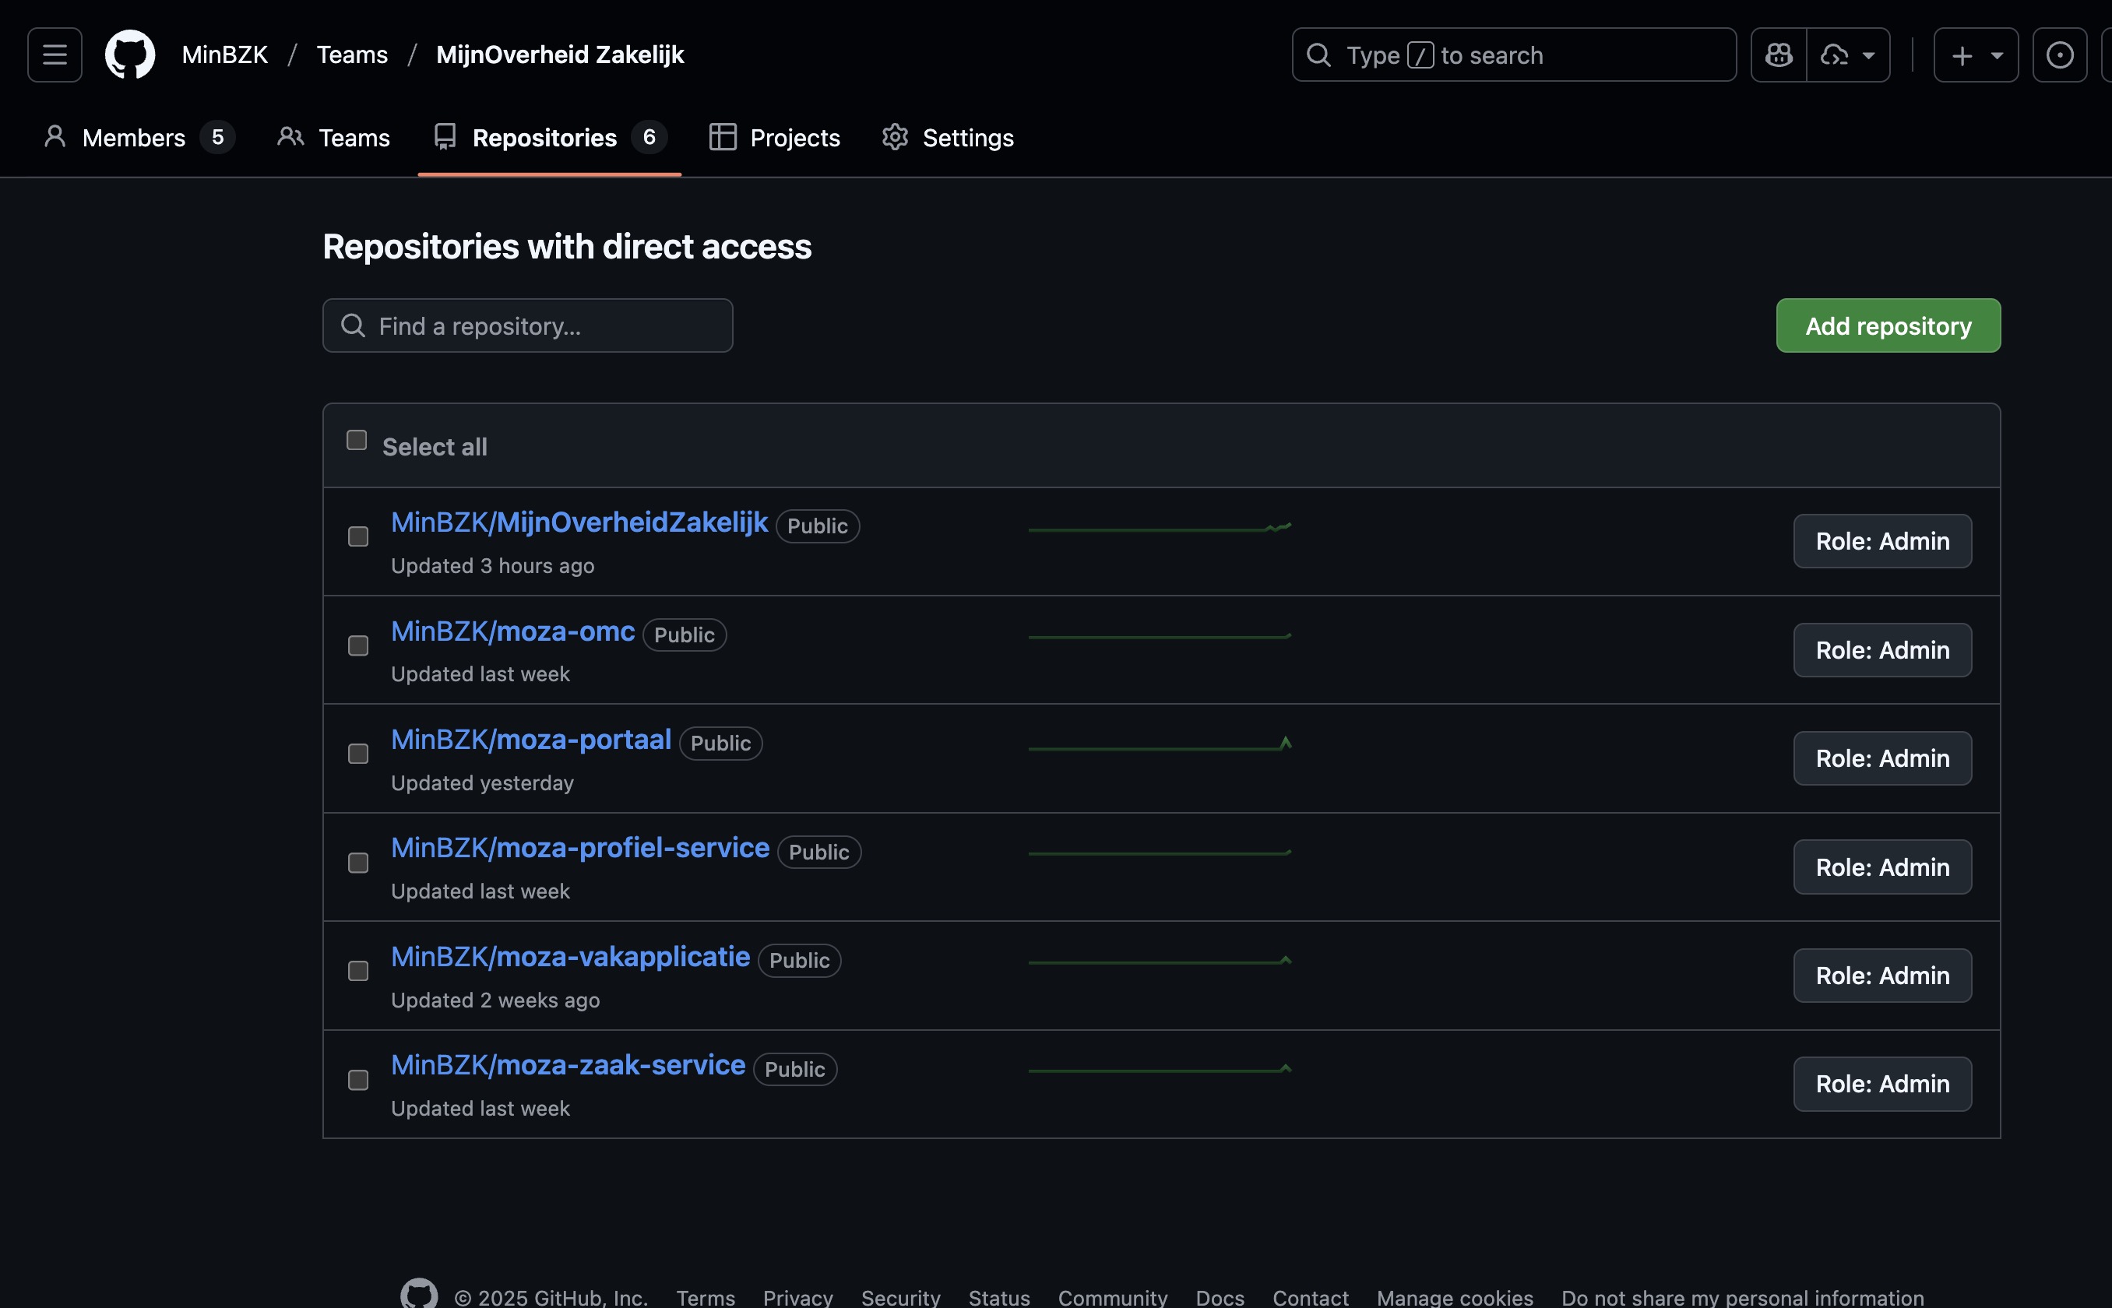Click the Settings gear icon
2112x1308 pixels.
pos(896,137)
